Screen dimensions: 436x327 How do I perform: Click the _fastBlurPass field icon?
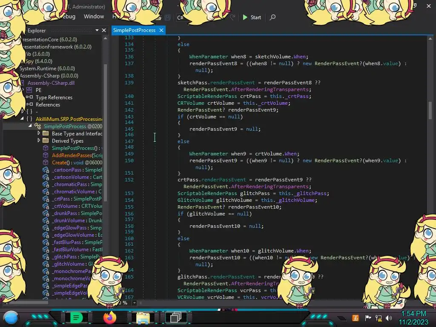pyautogui.click(x=46, y=242)
